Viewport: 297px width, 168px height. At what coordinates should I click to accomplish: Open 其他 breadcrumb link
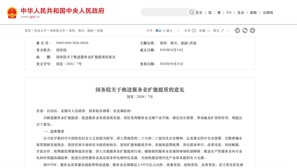pos(100,31)
